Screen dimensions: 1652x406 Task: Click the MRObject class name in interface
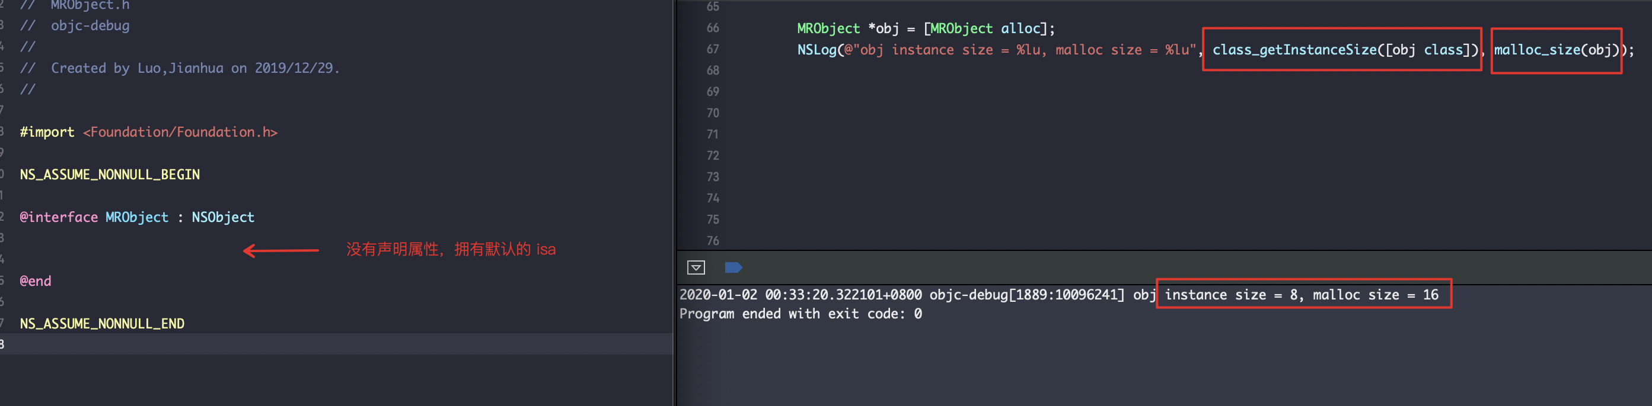click(136, 217)
